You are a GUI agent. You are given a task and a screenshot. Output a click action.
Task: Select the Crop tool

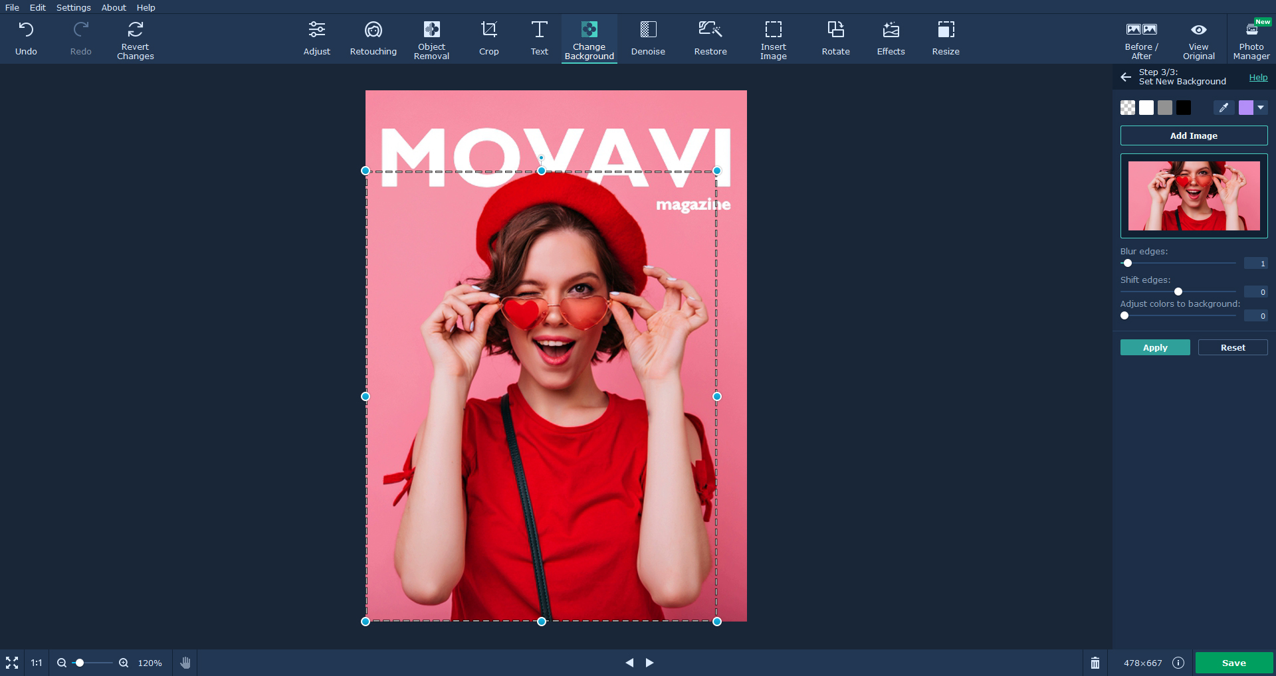pyautogui.click(x=488, y=39)
